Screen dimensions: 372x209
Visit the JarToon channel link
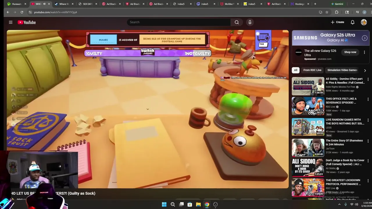[x=331, y=149]
